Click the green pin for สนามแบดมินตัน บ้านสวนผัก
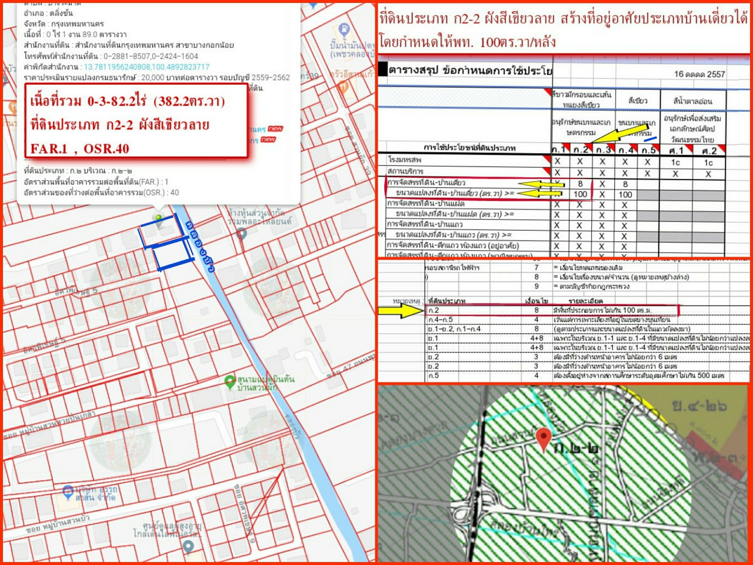The image size is (753, 565). tap(231, 382)
